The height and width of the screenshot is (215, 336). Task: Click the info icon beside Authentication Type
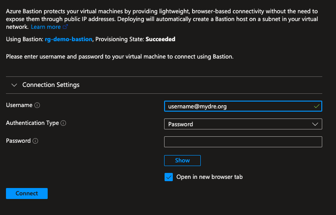tap(63, 123)
